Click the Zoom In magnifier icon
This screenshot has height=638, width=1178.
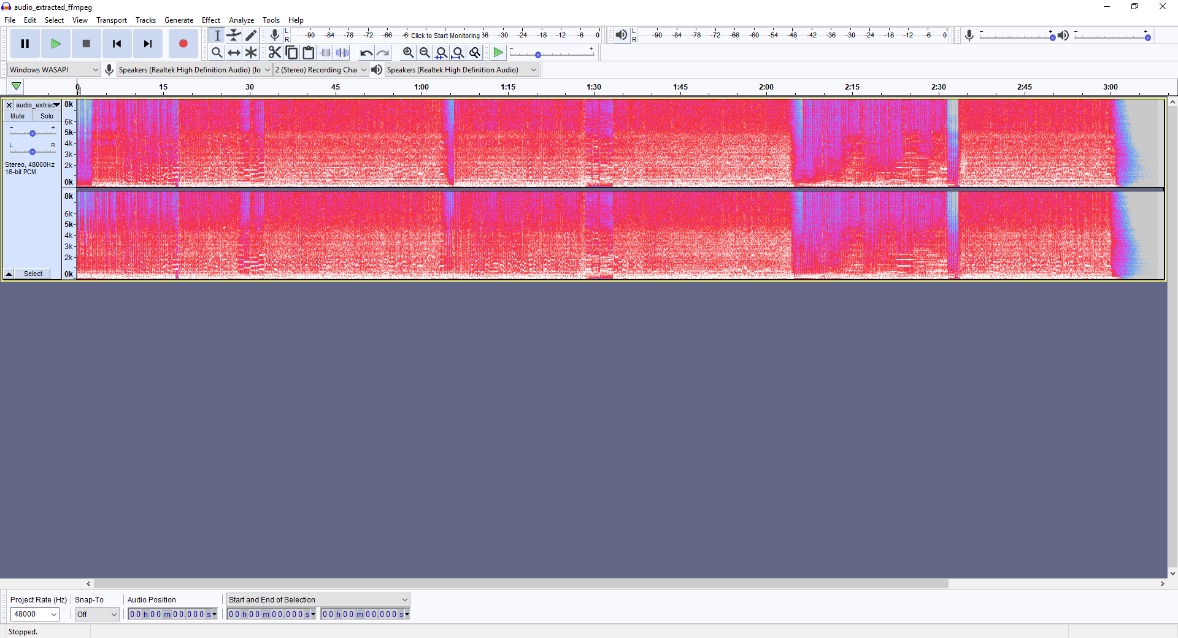408,53
